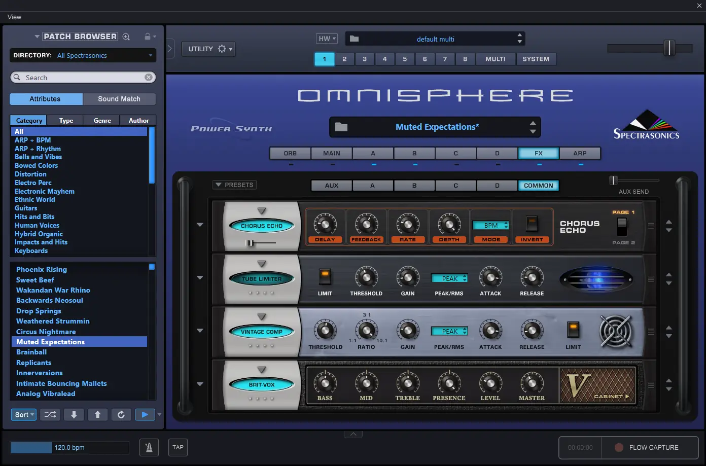Click the Vintage Comp rack handle icon
Screen dimensions: 706x466
[x=651, y=332]
